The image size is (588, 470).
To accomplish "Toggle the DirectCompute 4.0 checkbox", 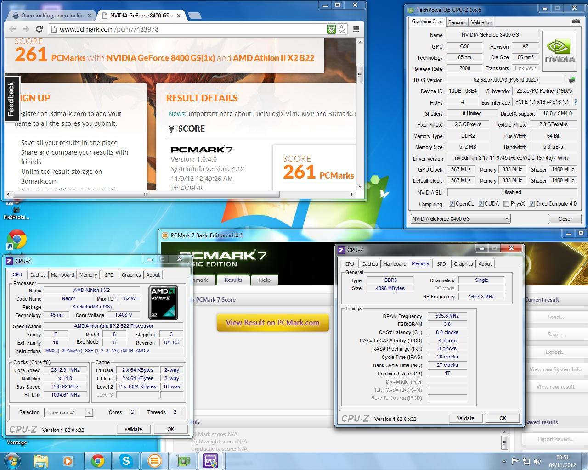I will point(531,204).
